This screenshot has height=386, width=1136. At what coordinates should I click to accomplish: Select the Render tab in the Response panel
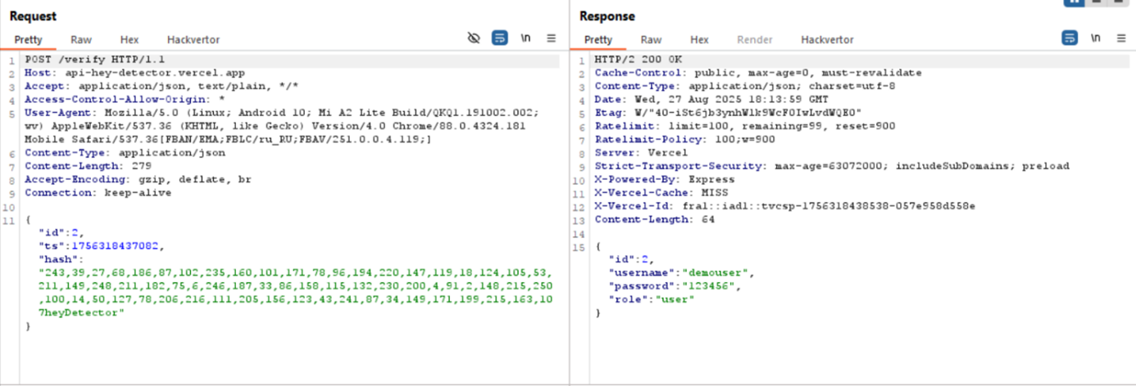754,39
